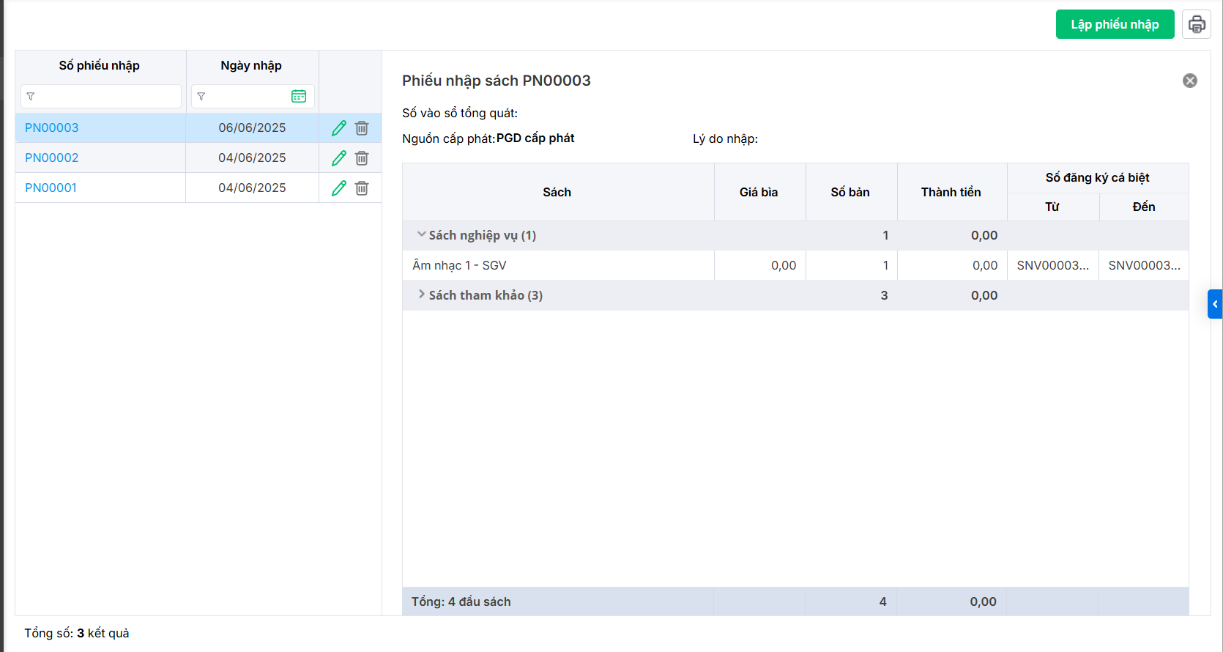Click date 04/06/2025 for PN00001
The width and height of the screenshot is (1223, 652).
pos(252,188)
